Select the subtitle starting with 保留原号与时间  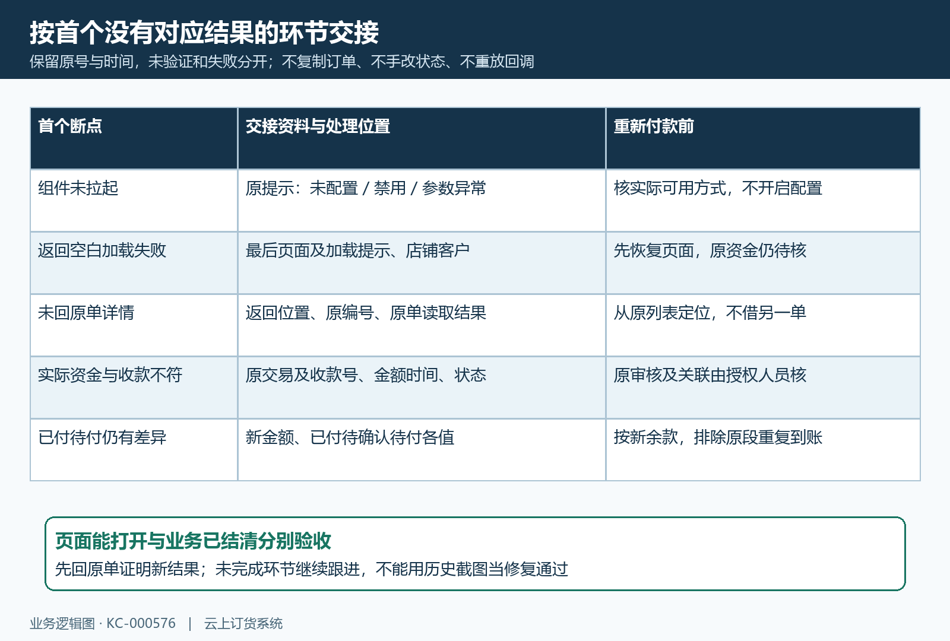tap(282, 62)
